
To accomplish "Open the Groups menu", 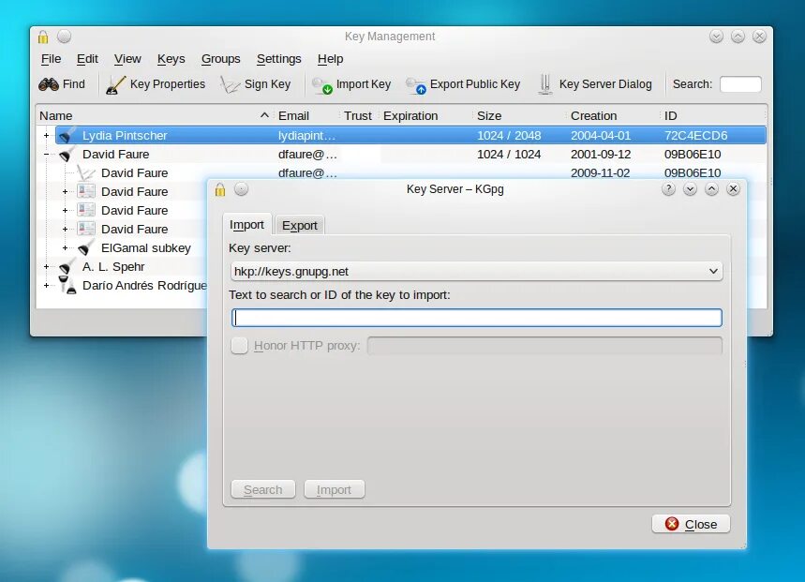I will [x=221, y=59].
